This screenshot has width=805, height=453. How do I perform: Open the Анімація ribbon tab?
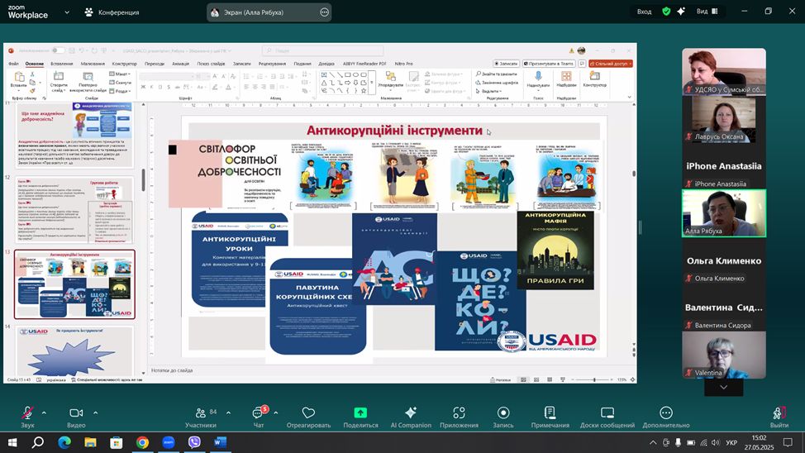180,64
